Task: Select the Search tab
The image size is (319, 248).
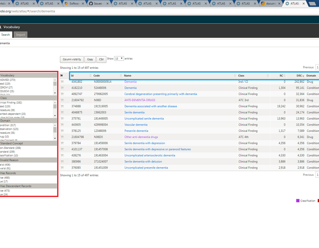Action: click(x=6, y=35)
